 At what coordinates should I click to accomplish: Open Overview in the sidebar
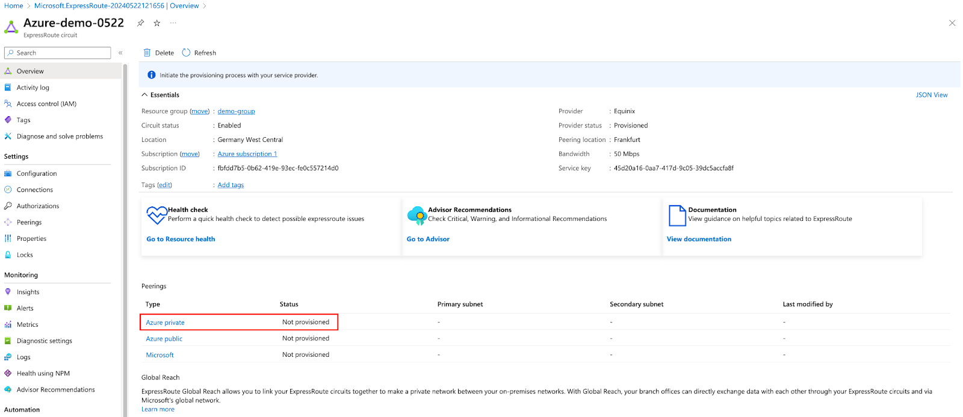[x=61, y=71]
